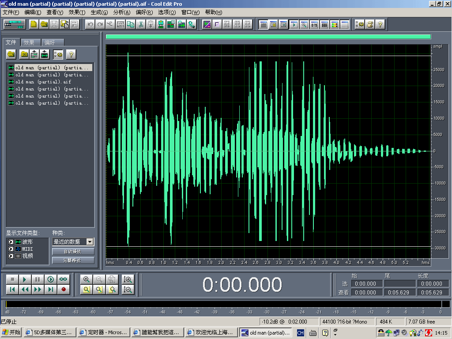The image size is (452, 339).
Task: Open a file using the toolbar folder icon
Action: pyautogui.click(x=44, y=25)
